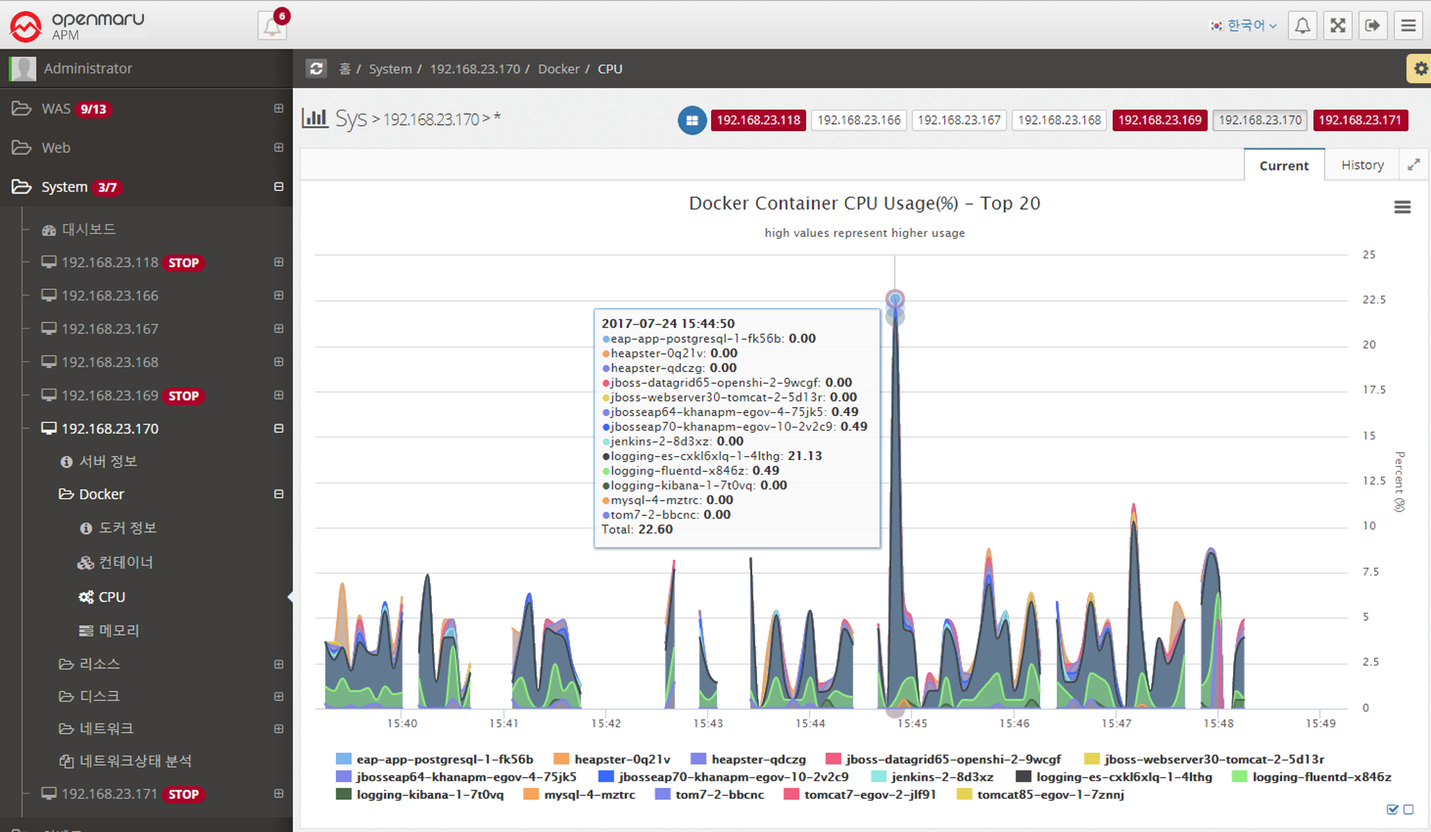Image resolution: width=1431 pixels, height=832 pixels.
Task: Open the yellow settings gear
Action: [x=1420, y=68]
